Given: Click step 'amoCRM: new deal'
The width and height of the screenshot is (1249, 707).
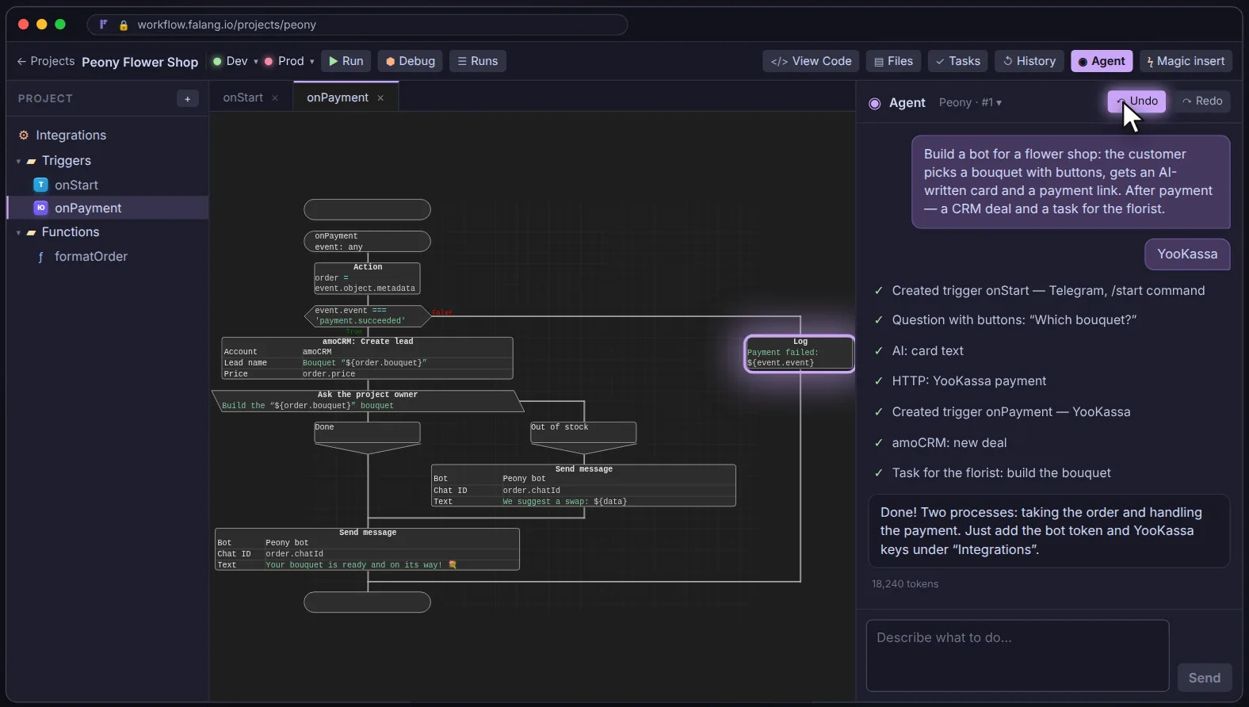Looking at the screenshot, I should (949, 443).
